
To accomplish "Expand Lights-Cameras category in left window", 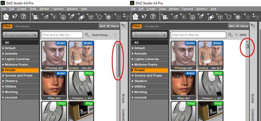I will 3,59.
